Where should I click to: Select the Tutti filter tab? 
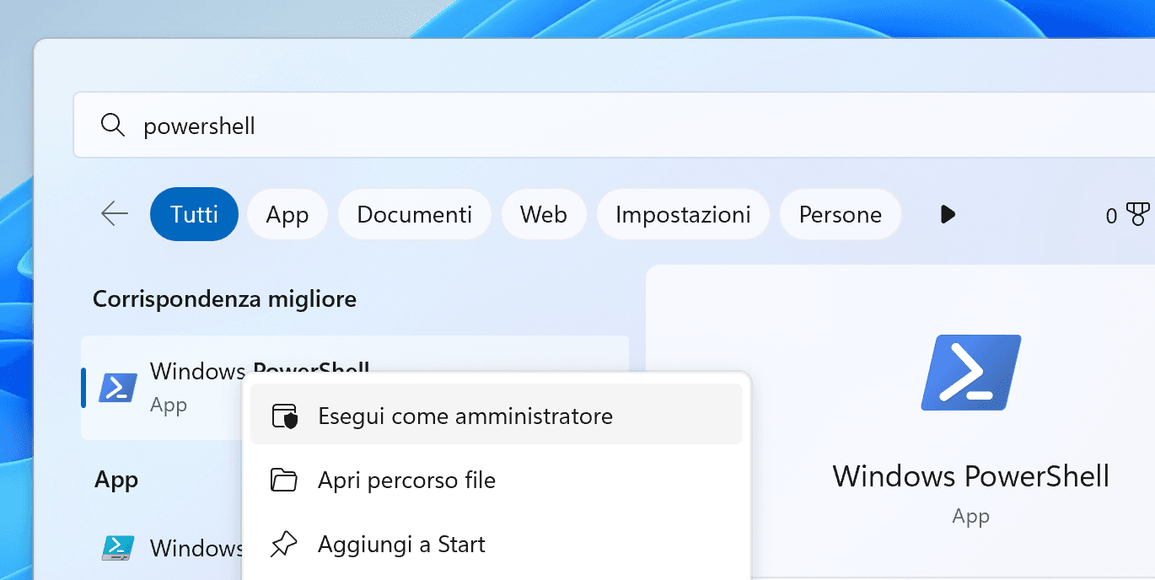pyautogui.click(x=194, y=214)
